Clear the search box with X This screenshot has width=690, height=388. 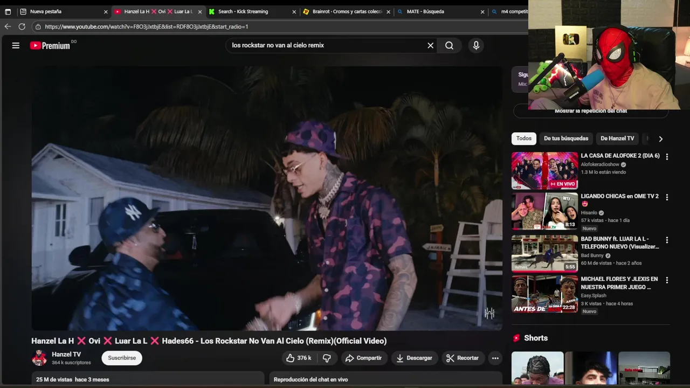pyautogui.click(x=430, y=45)
